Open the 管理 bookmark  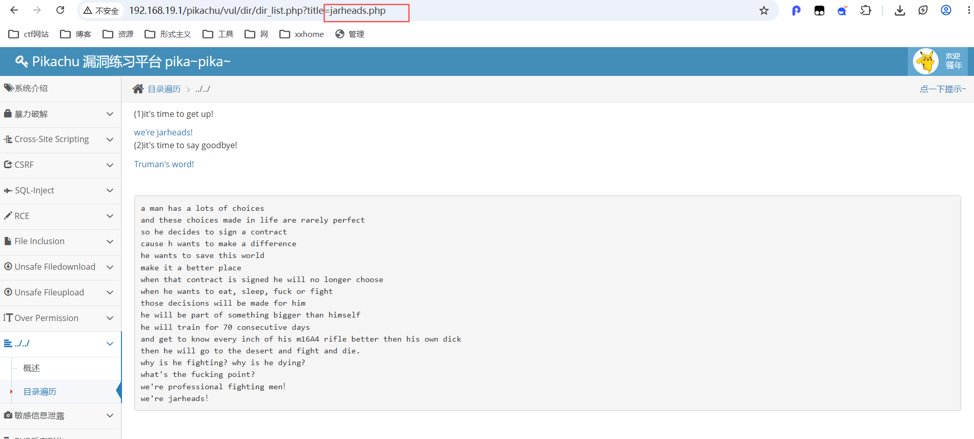[350, 34]
